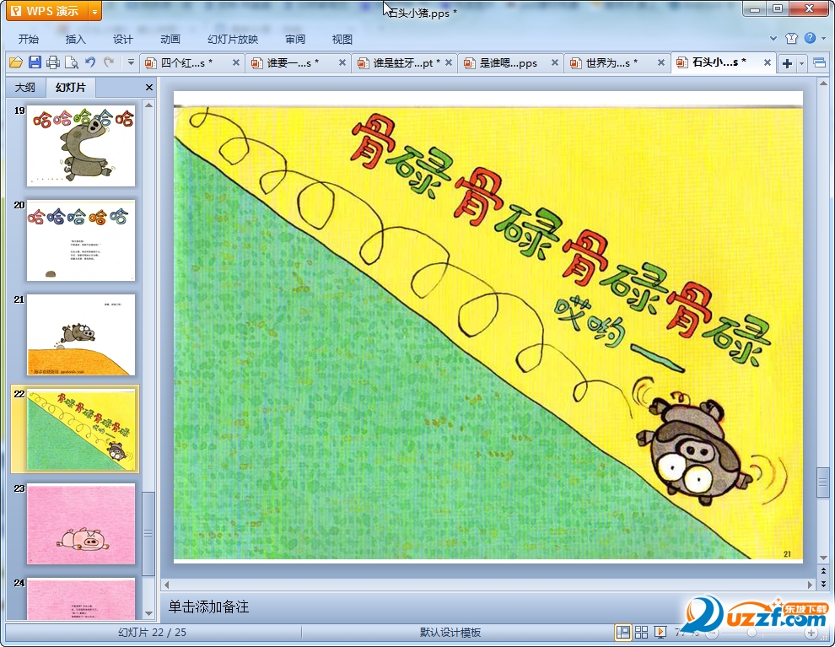Open the 幻灯片放映 ribbon tab
Screen dimensions: 835x647
(233, 39)
